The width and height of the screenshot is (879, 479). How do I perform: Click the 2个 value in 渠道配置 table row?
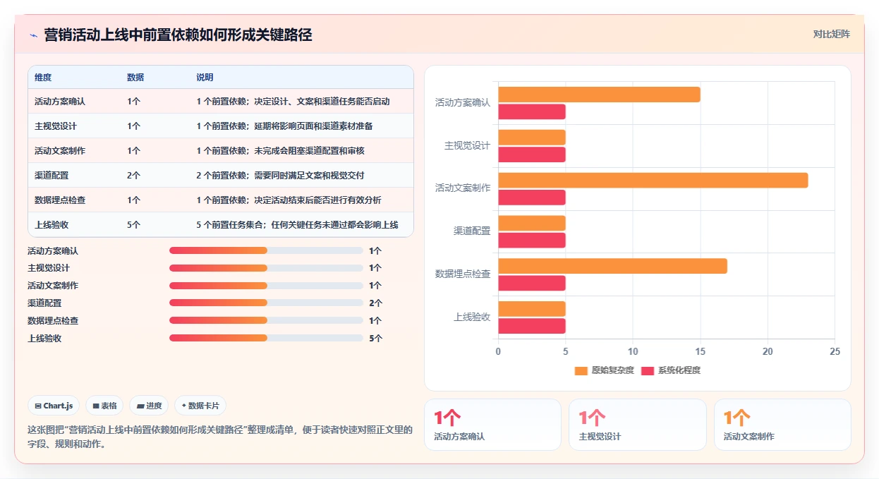click(x=134, y=176)
